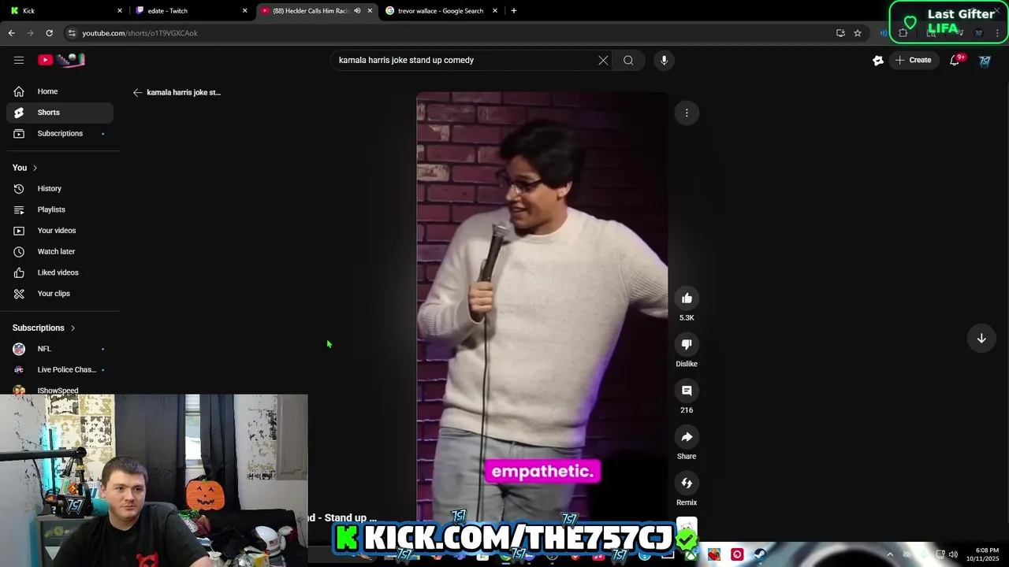The width and height of the screenshot is (1009, 567).
Task: Open a new browser tab
Action: click(x=514, y=11)
